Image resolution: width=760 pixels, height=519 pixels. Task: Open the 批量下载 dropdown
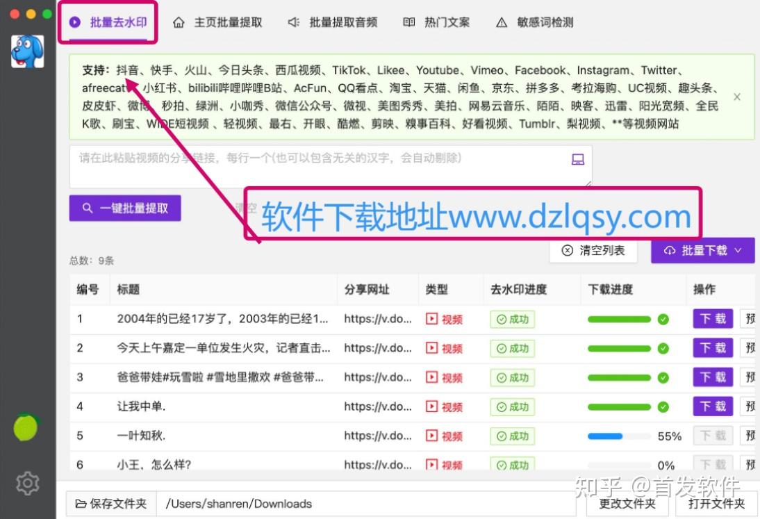(x=703, y=251)
